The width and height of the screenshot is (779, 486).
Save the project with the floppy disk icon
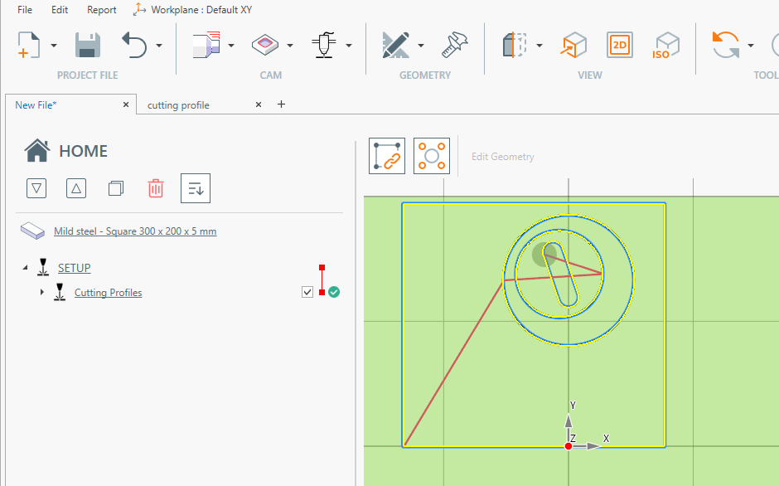(88, 45)
